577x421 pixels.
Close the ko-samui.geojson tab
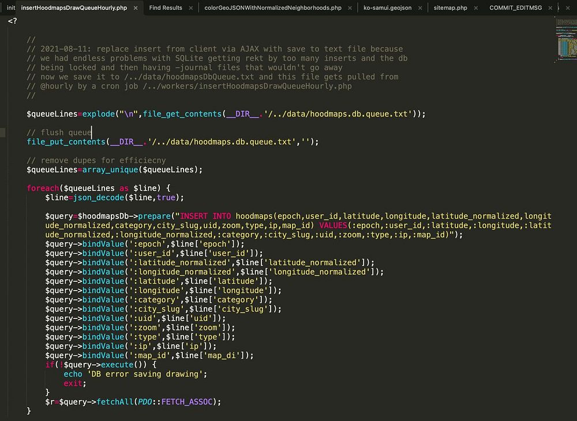click(x=420, y=8)
